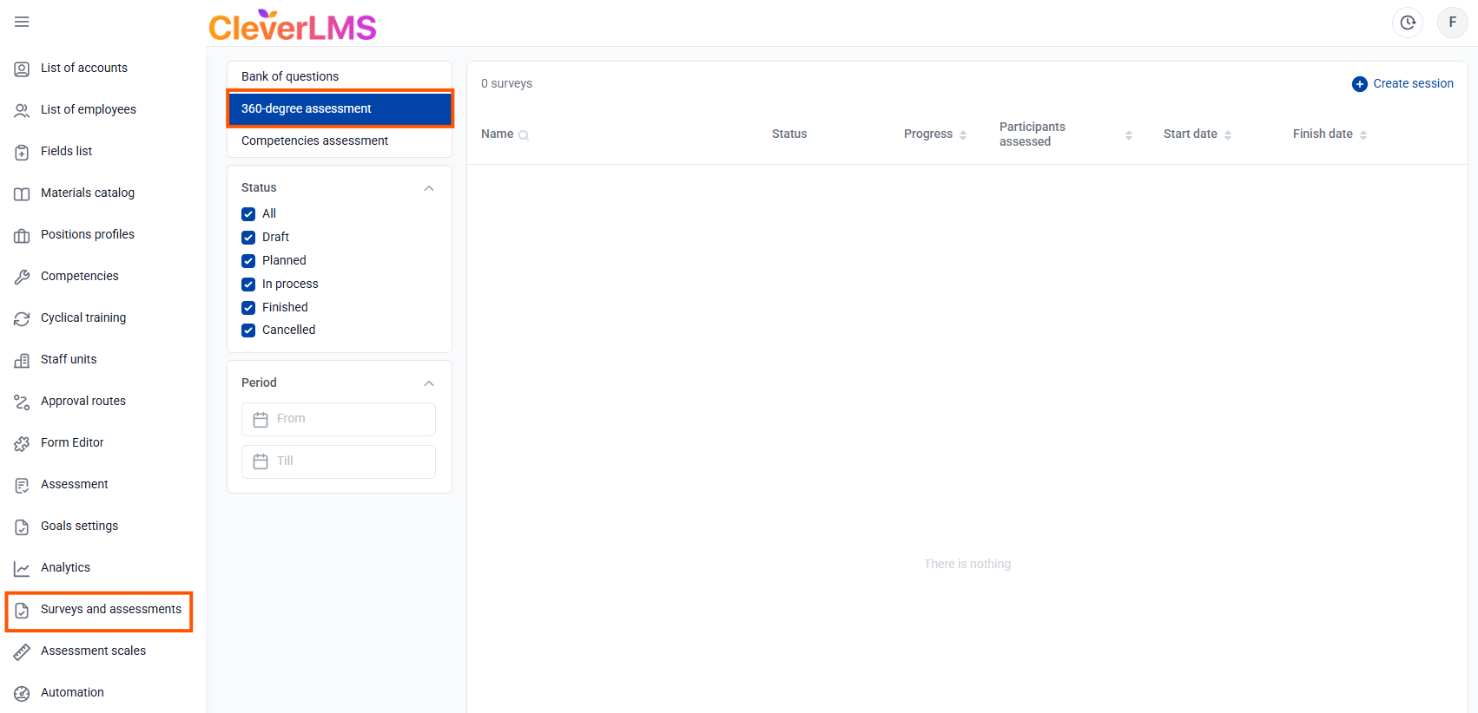The height and width of the screenshot is (713, 1478).
Task: Open Surveys and assessments page
Action: [x=111, y=609]
